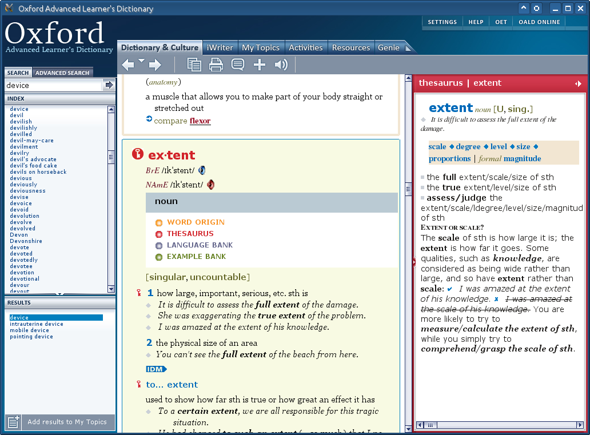Screen dimensions: 590x435
Task: Open the Activities tab
Action: pyautogui.click(x=305, y=48)
